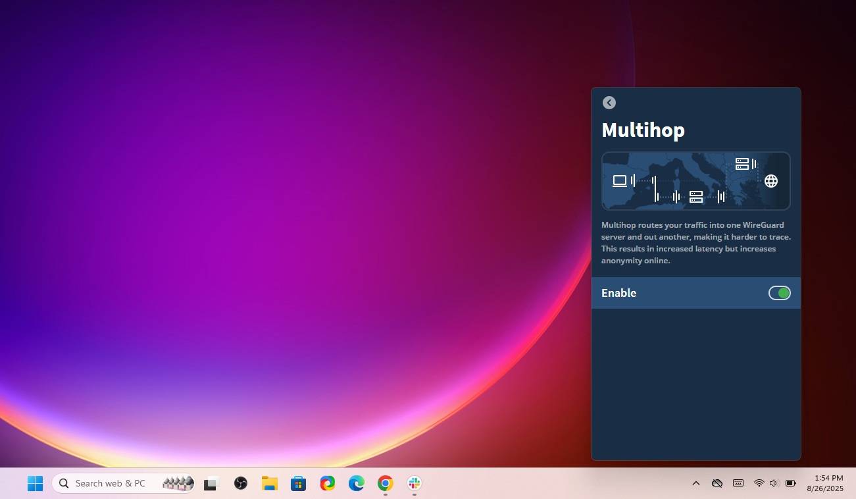
Task: Open Slack from the taskbar
Action: [413, 483]
